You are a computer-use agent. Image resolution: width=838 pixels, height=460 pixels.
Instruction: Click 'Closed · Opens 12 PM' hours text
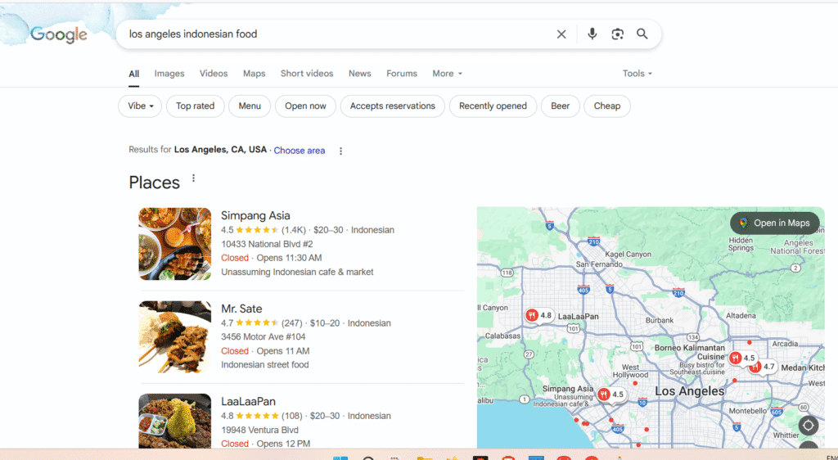(x=266, y=444)
